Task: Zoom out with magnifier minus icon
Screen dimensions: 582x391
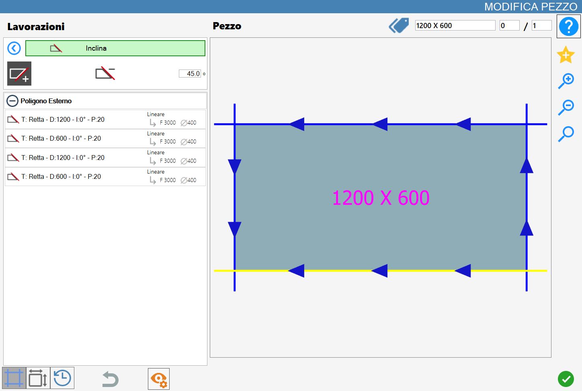Action: coord(566,107)
